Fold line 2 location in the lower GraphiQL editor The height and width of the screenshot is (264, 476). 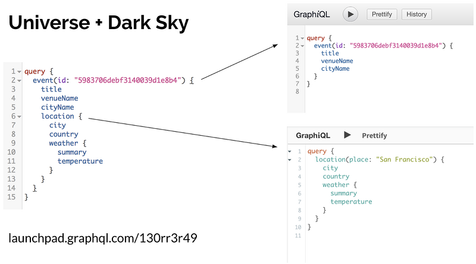(x=290, y=160)
